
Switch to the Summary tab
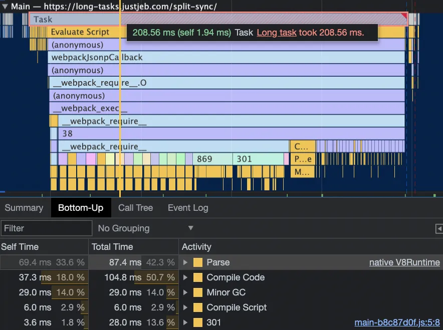coord(24,208)
